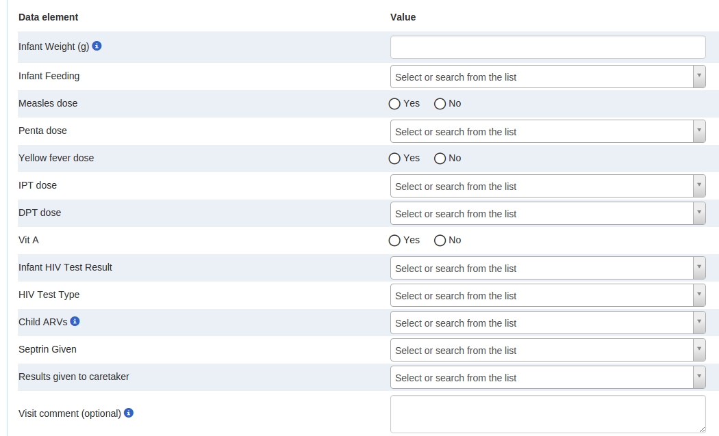Select Yes for Measles dose

pos(394,104)
